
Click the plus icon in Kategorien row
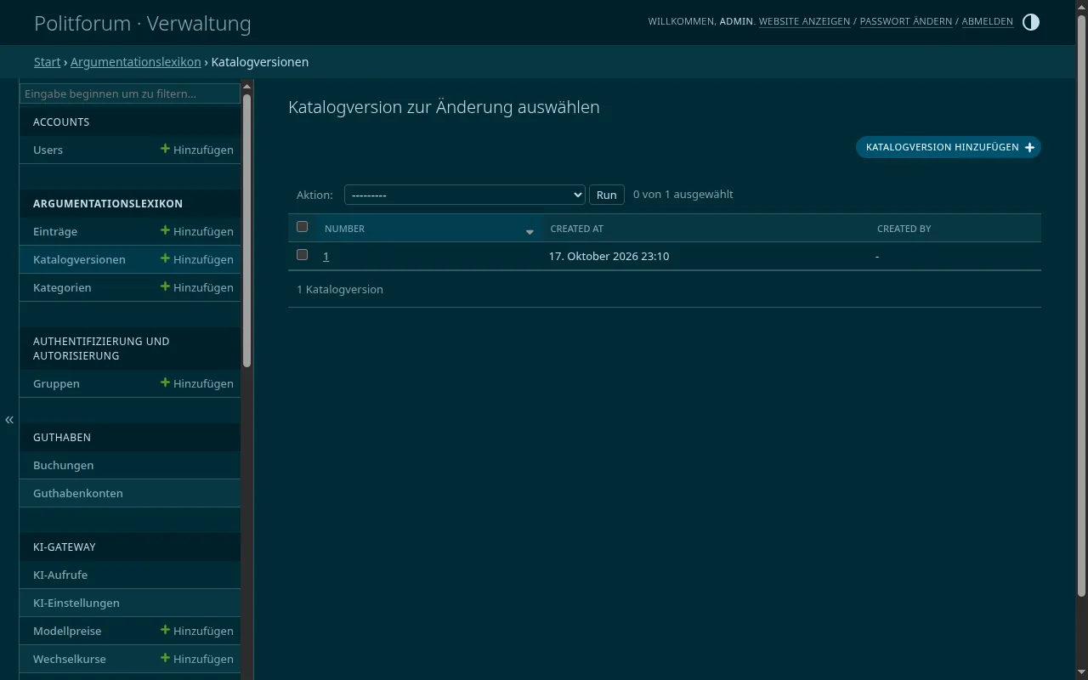(x=165, y=286)
